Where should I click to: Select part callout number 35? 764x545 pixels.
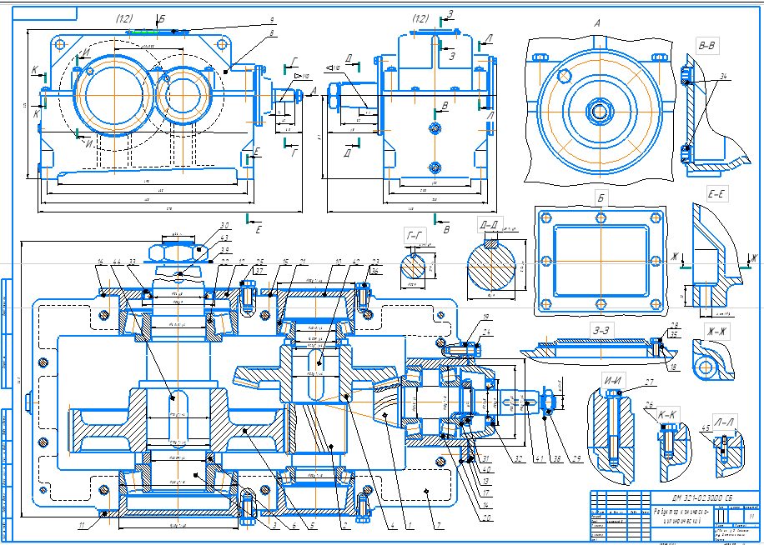coord(675,335)
